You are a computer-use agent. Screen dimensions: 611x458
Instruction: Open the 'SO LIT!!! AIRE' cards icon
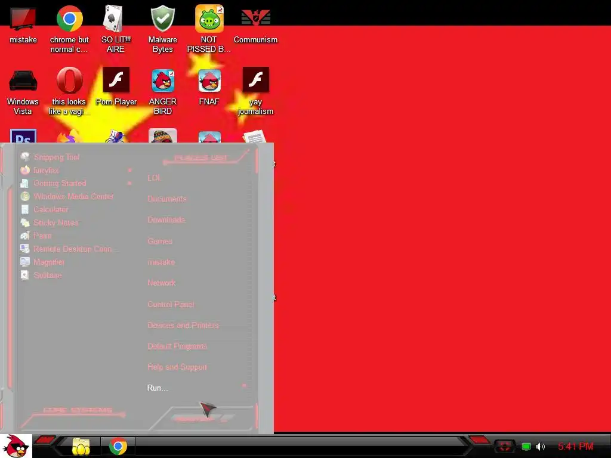coord(115,29)
